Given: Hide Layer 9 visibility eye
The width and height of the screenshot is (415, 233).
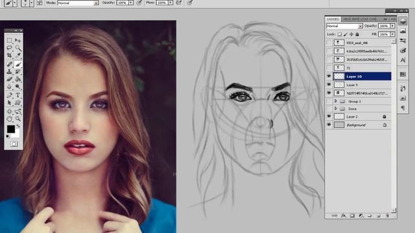Looking at the screenshot, I should pyautogui.click(x=329, y=85).
